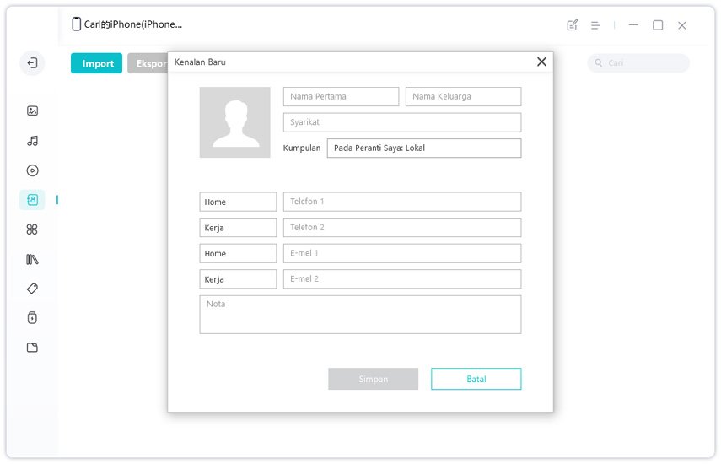Click the Import button
This screenshot has width=721, height=464.
pos(97,63)
